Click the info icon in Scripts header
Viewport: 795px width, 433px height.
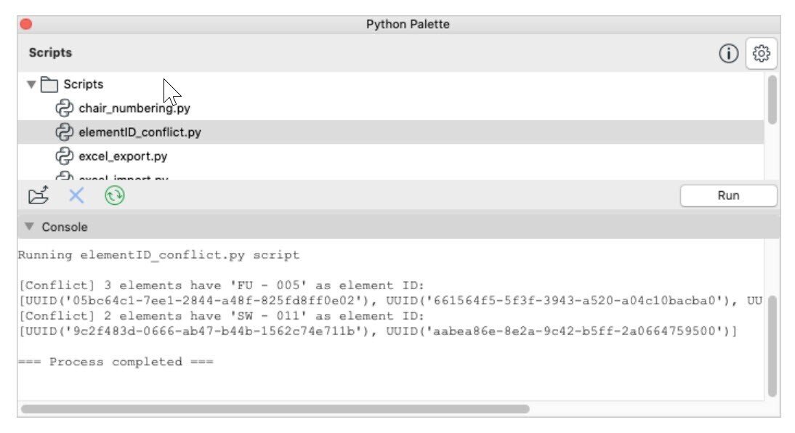pyautogui.click(x=728, y=54)
